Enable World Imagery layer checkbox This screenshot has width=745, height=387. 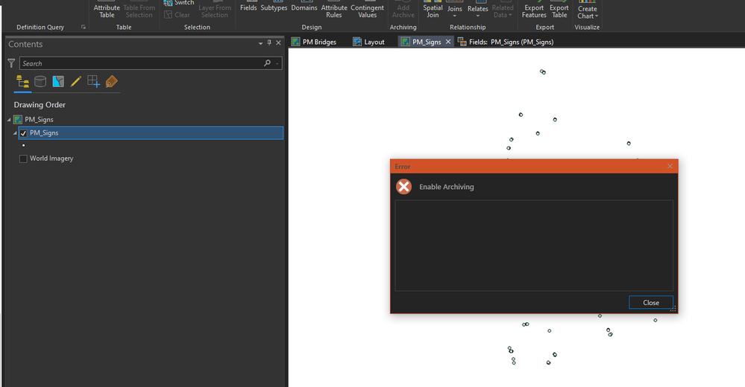pos(23,159)
